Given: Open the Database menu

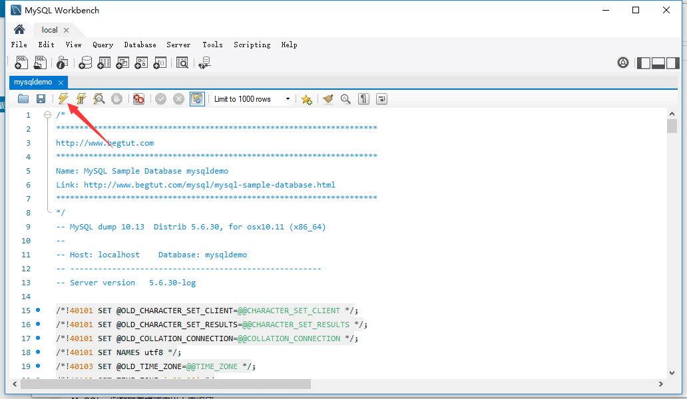Looking at the screenshot, I should click(140, 45).
